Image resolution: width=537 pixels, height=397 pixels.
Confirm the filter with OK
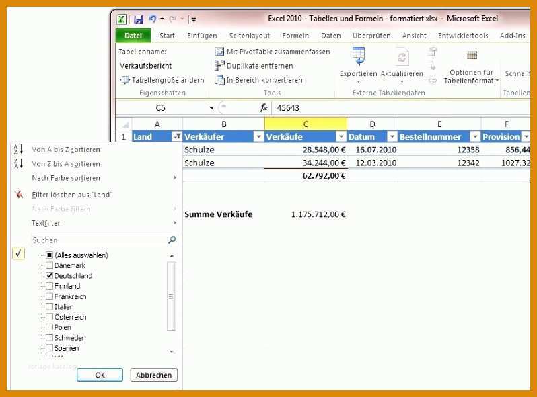pyautogui.click(x=100, y=375)
